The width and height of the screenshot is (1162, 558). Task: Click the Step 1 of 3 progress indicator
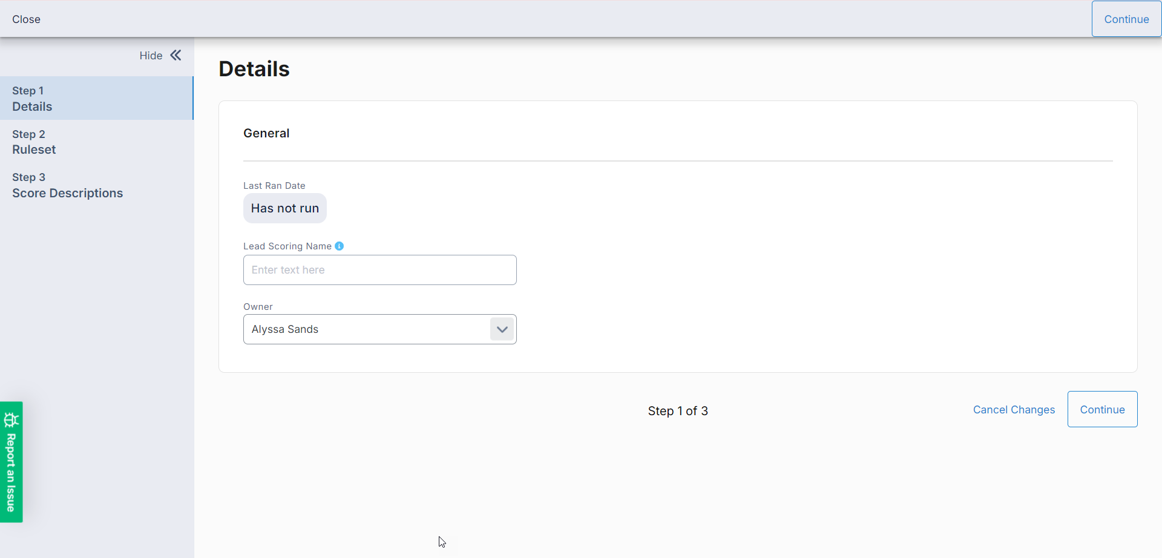(677, 411)
